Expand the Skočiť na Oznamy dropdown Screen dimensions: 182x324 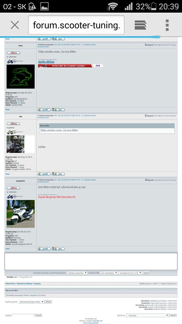[x=147, y=315]
